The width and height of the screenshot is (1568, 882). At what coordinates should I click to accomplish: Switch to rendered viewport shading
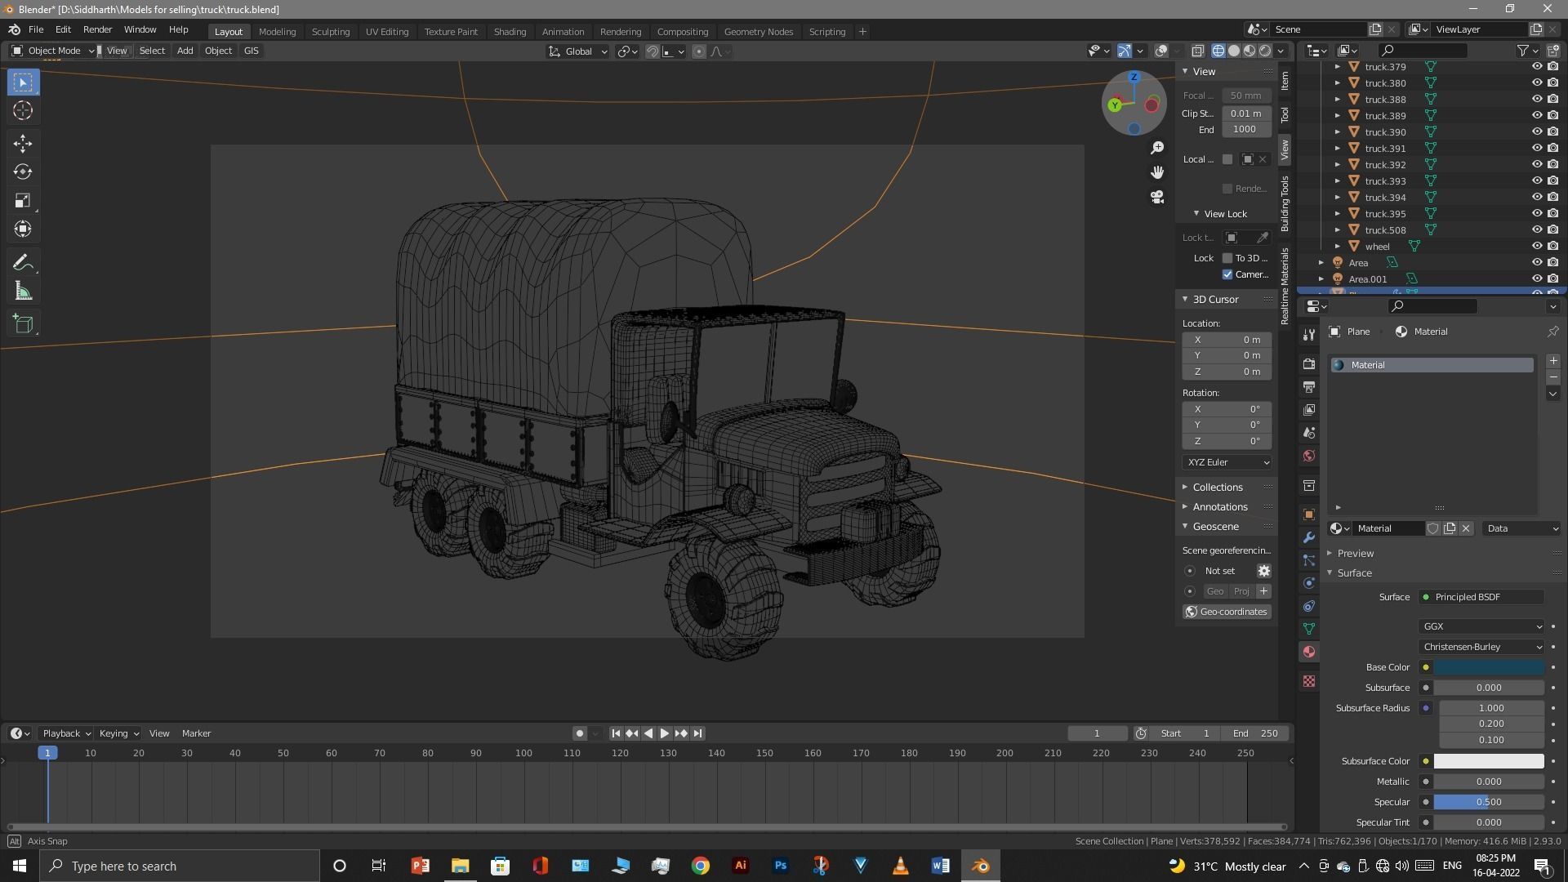point(1265,51)
